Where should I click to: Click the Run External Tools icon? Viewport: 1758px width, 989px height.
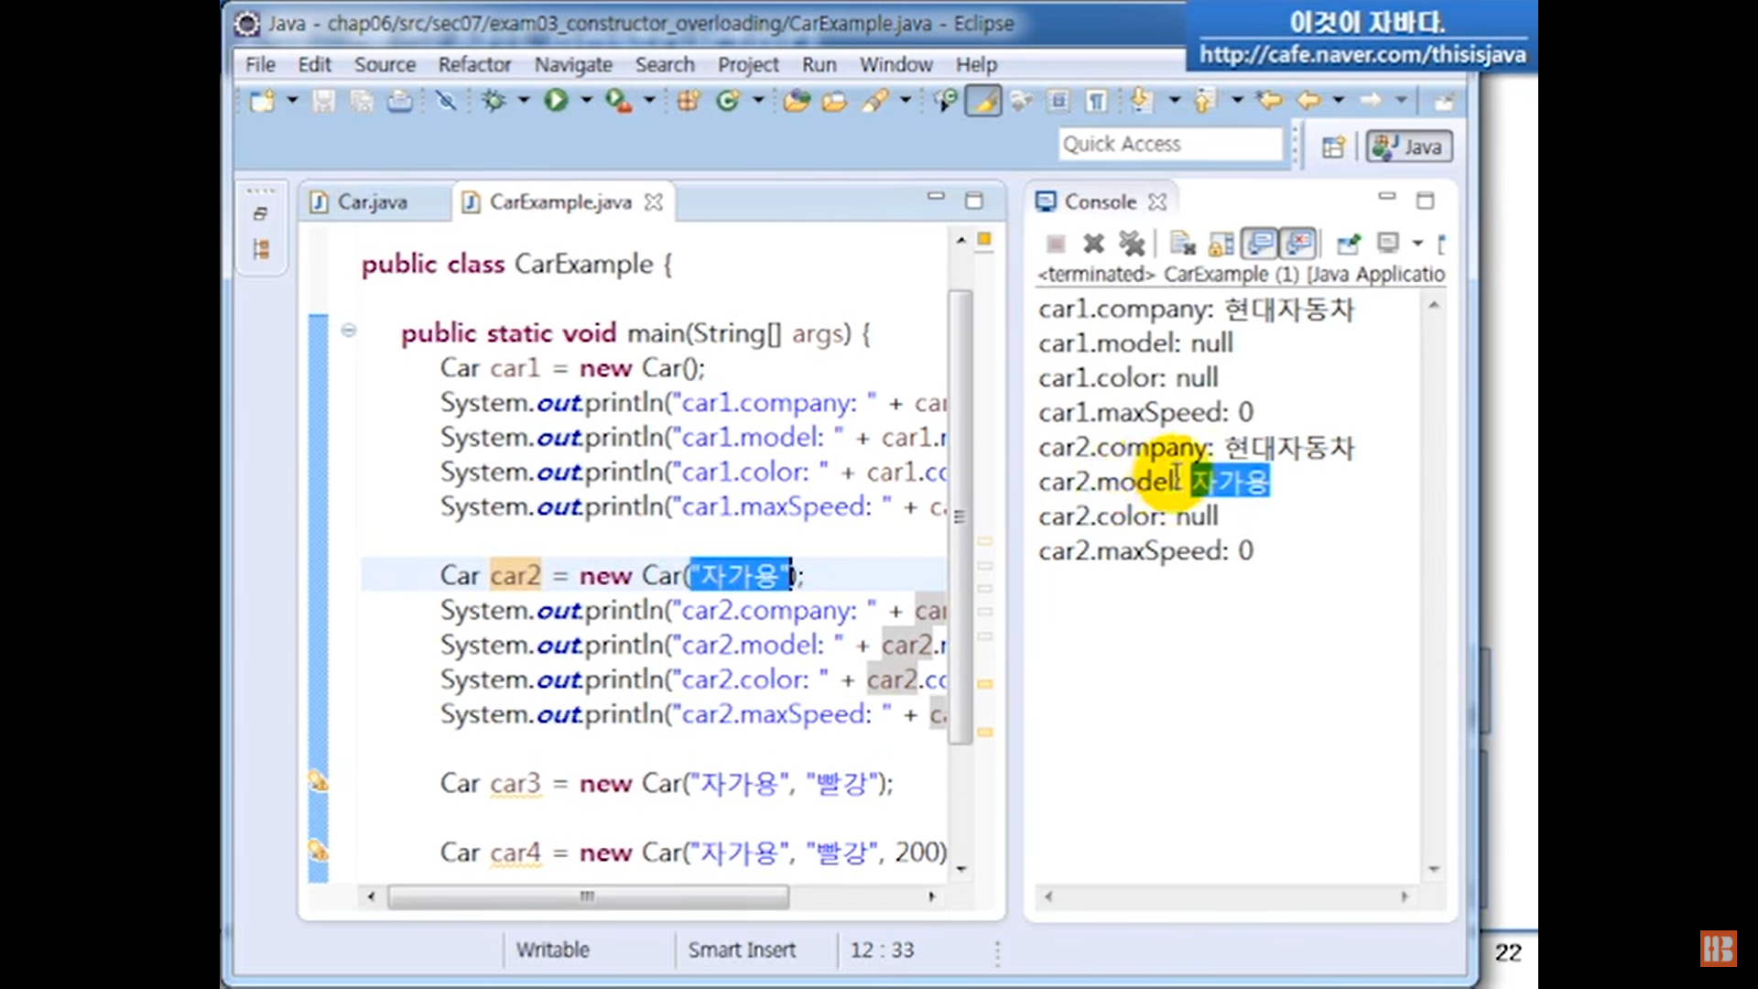coord(619,101)
